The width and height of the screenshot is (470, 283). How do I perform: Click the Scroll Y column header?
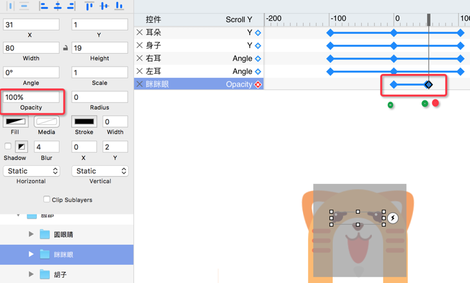point(239,19)
